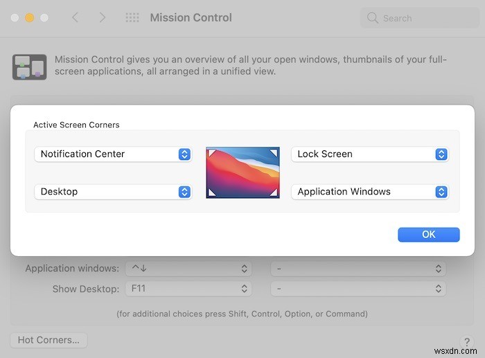Image resolution: width=485 pixels, height=358 pixels.
Task: Click the Application windows: label
Action: point(72,269)
